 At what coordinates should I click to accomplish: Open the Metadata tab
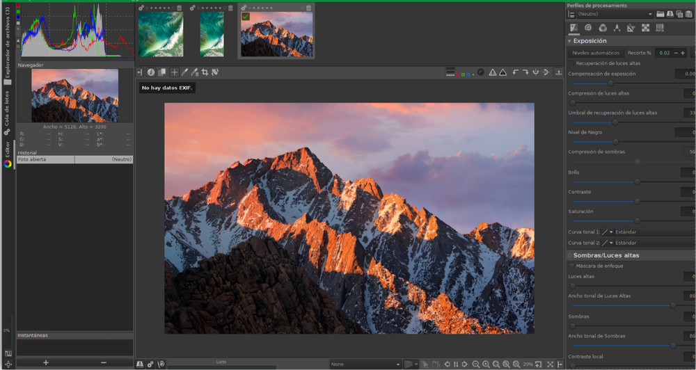[x=660, y=28]
